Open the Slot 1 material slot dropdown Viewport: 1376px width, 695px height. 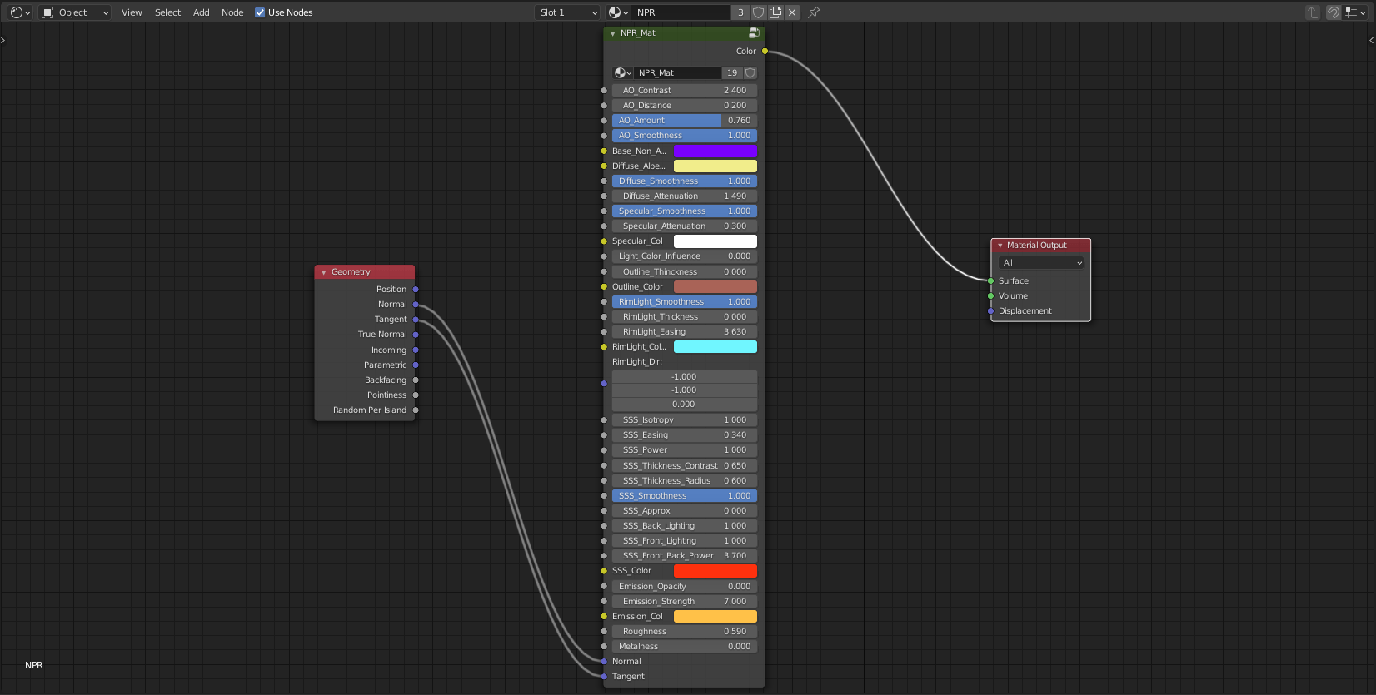567,12
